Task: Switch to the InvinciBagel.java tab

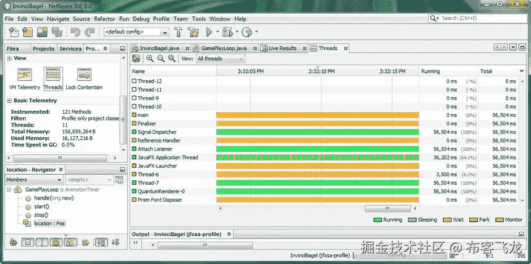Action: [x=160, y=49]
